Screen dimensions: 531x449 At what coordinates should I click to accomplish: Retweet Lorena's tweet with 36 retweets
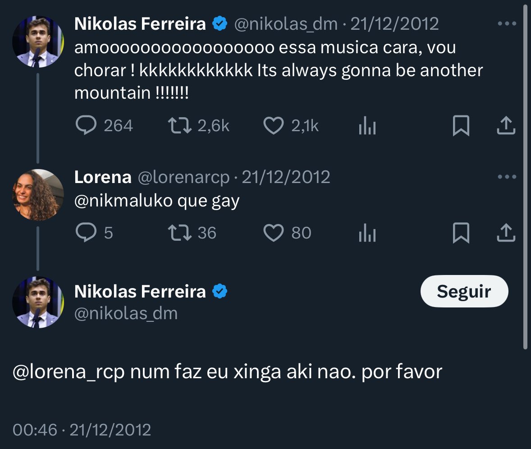pos(180,233)
